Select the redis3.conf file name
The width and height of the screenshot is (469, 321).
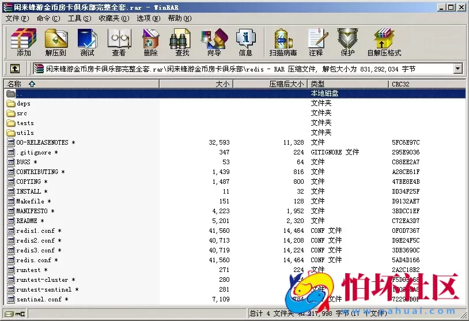point(35,250)
